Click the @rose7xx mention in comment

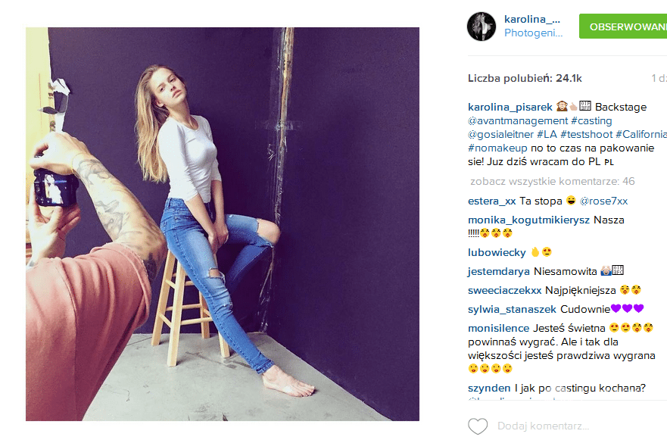[603, 201]
